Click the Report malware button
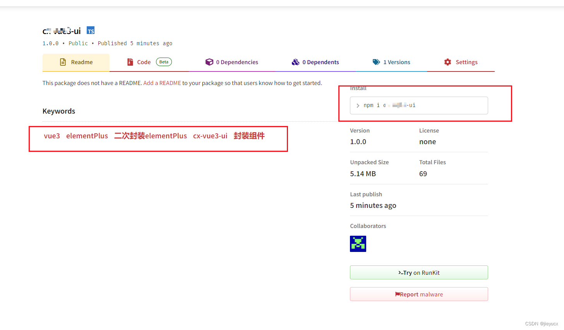The height and width of the screenshot is (330, 564). (x=419, y=294)
